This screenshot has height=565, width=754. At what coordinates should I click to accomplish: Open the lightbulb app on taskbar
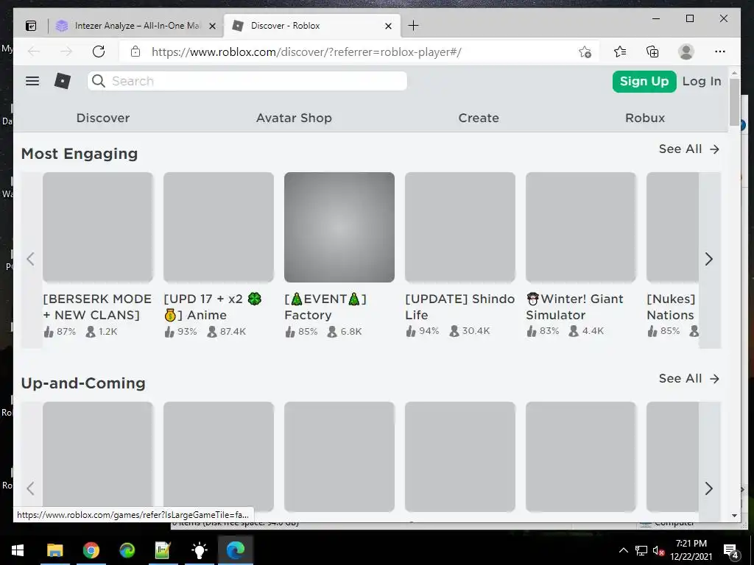pyautogui.click(x=199, y=550)
